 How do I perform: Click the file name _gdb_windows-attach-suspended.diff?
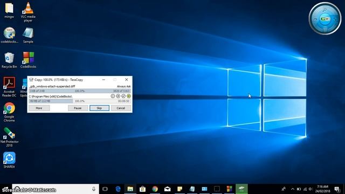tap(52, 86)
